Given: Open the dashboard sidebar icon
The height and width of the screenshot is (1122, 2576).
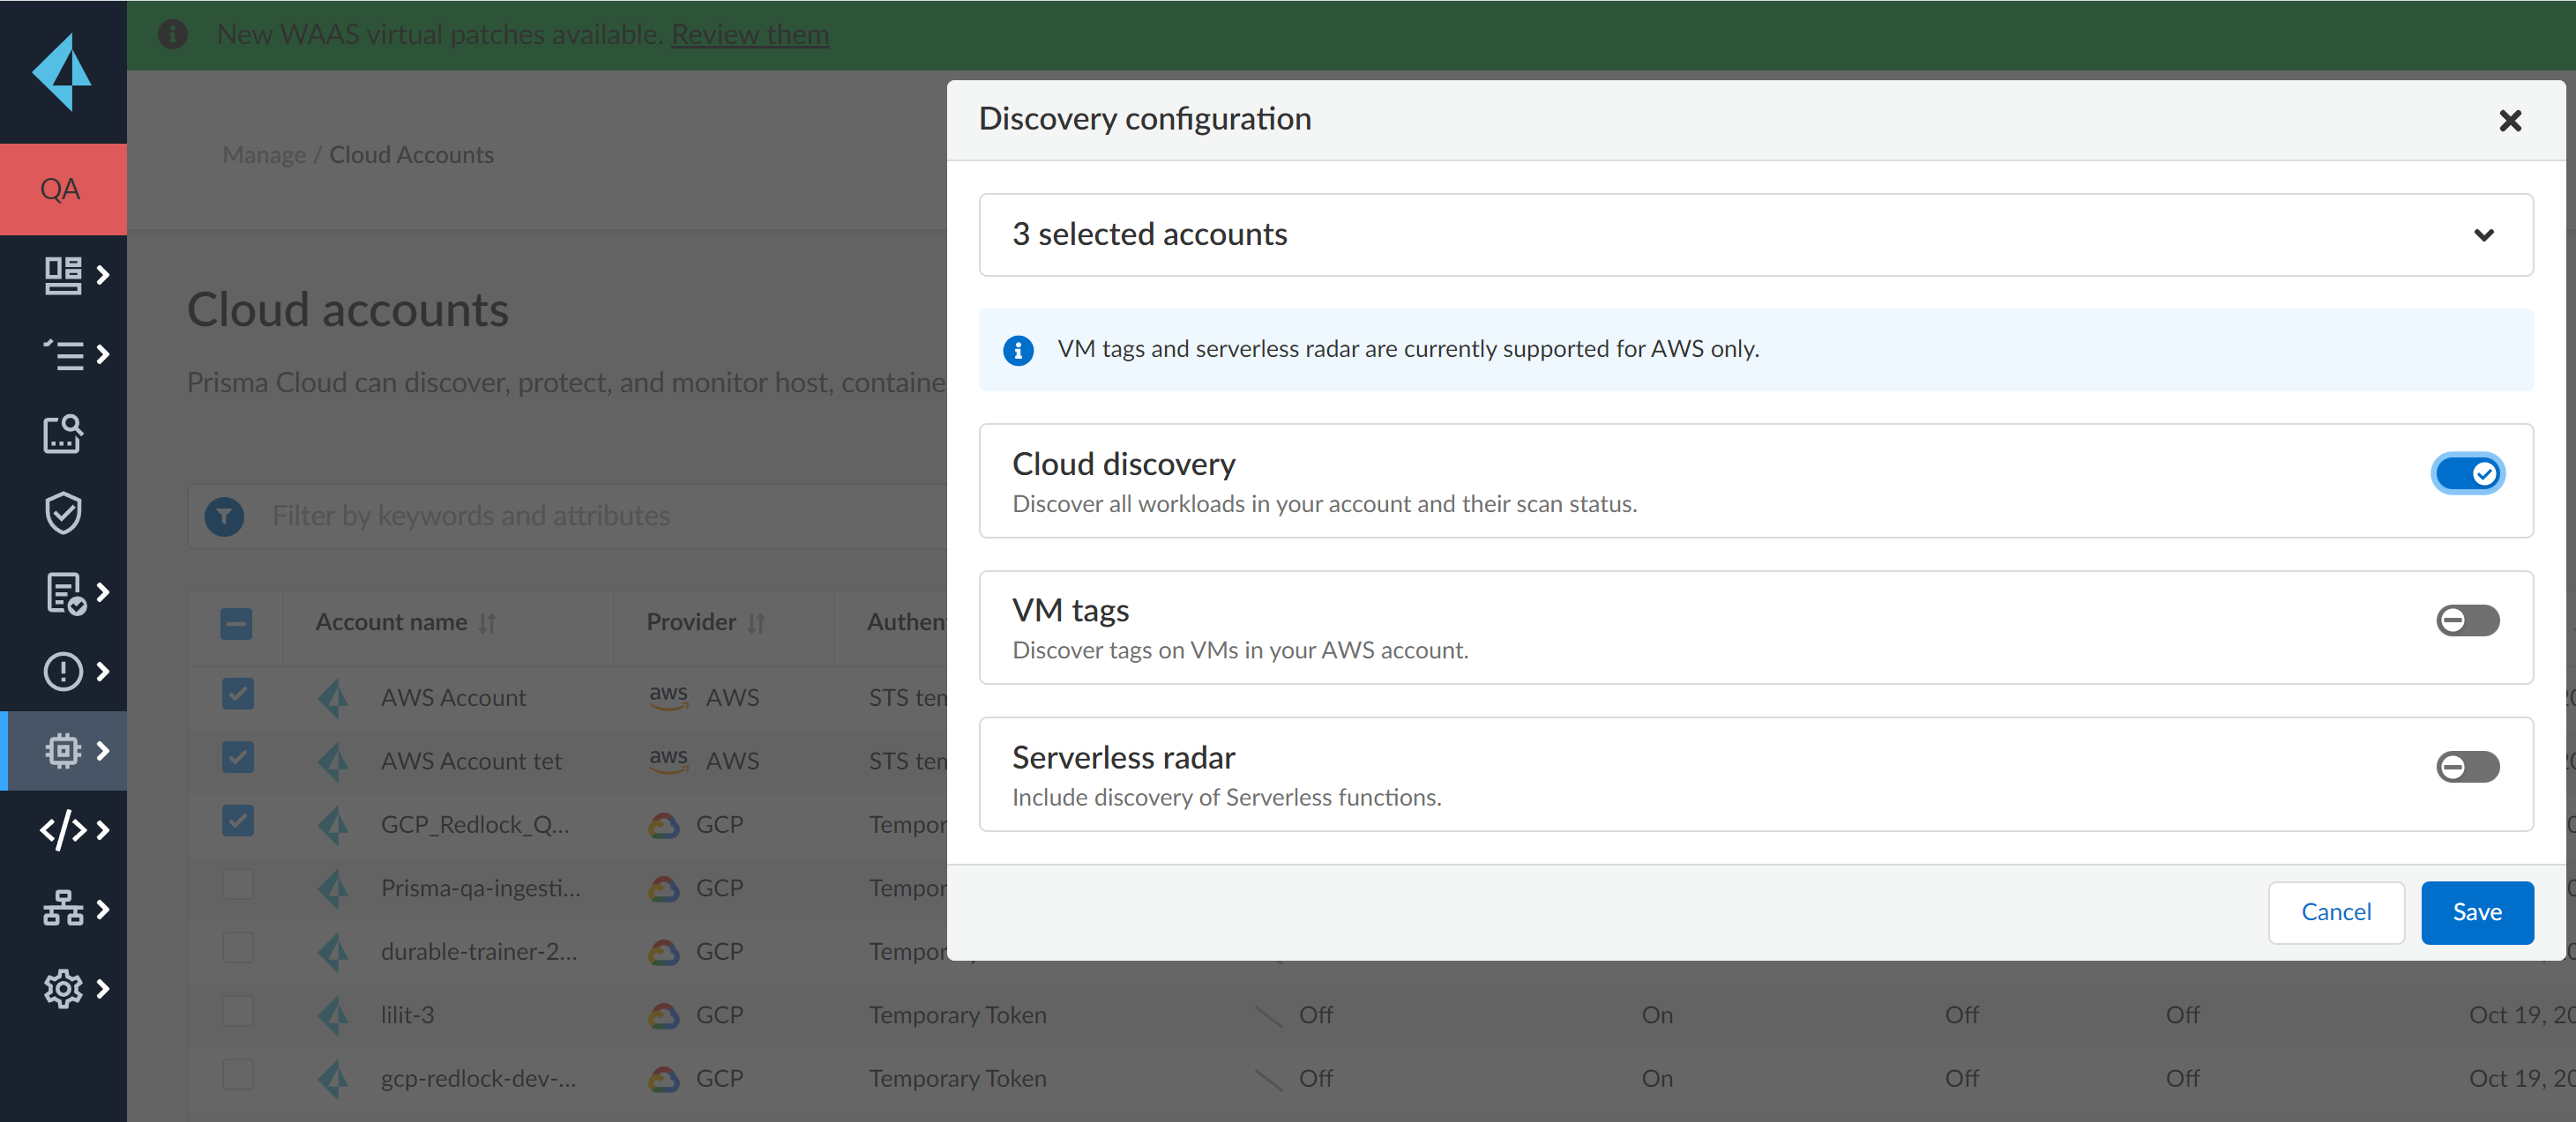Looking at the screenshot, I should click(x=62, y=275).
